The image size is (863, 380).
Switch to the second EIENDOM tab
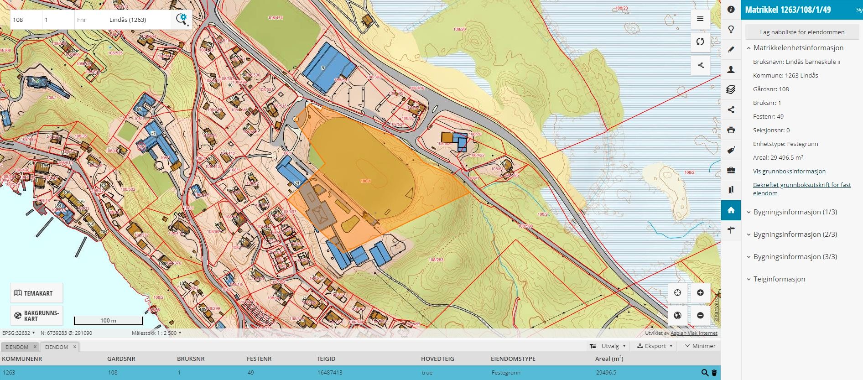pos(57,347)
